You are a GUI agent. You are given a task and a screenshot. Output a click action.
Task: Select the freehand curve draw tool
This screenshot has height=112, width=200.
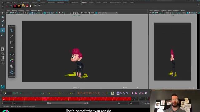coord(12,30)
